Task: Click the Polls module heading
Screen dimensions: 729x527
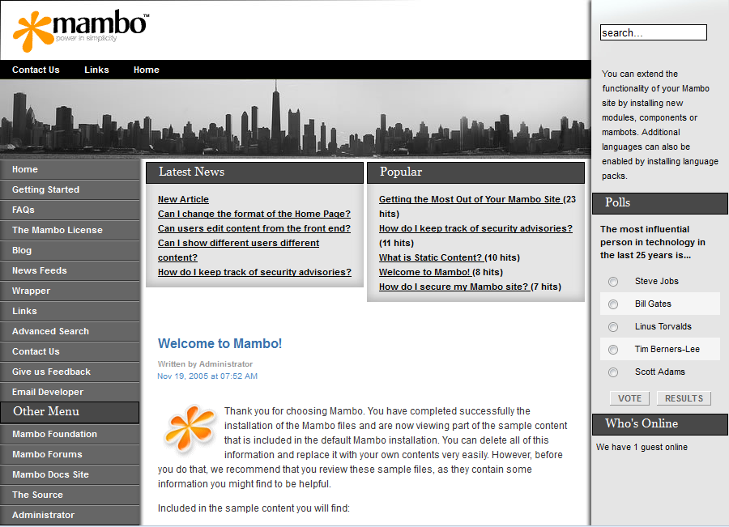Action: tap(659, 203)
